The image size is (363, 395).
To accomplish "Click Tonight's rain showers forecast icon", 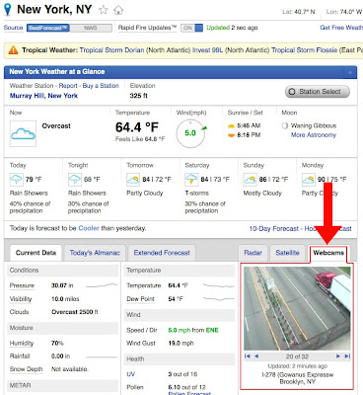I will [75, 180].
